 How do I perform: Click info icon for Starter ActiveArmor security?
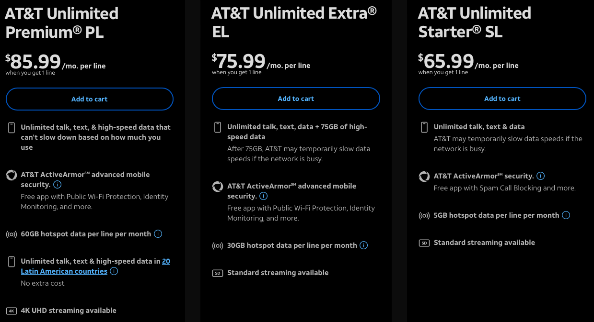(540, 176)
